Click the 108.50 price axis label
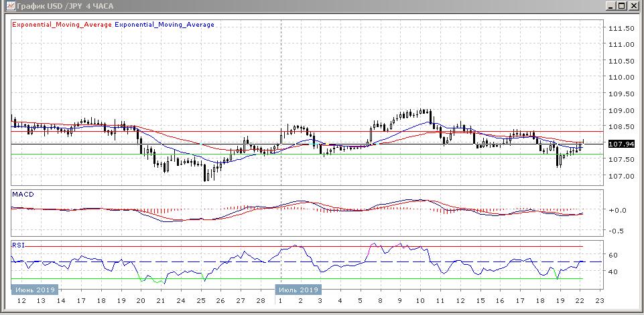This screenshot has height=315, width=644. click(x=621, y=127)
